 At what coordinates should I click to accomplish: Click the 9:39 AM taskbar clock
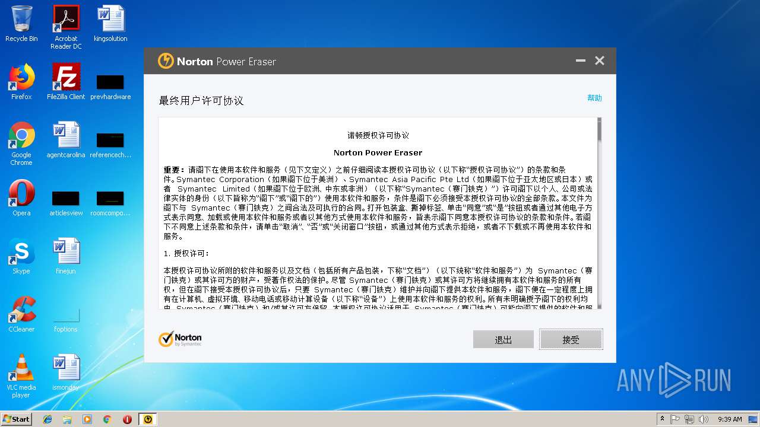730,419
